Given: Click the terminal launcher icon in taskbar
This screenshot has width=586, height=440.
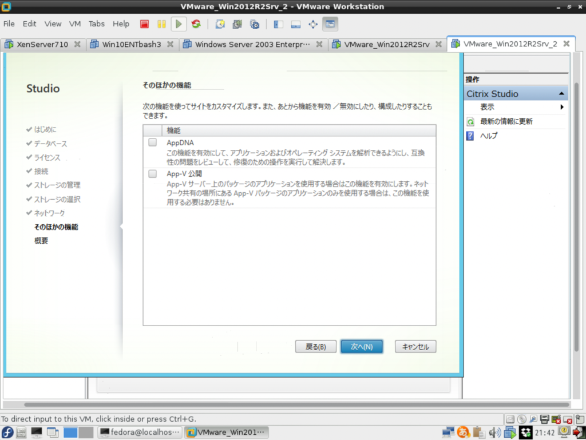Looking at the screenshot, I should click(x=37, y=433).
